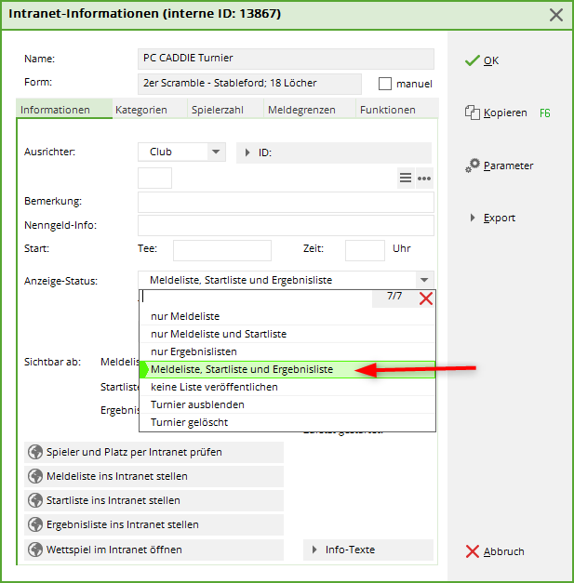
Task: Click 'Spieler und Platz per Intranet prüfen' text
Action: coord(134,452)
